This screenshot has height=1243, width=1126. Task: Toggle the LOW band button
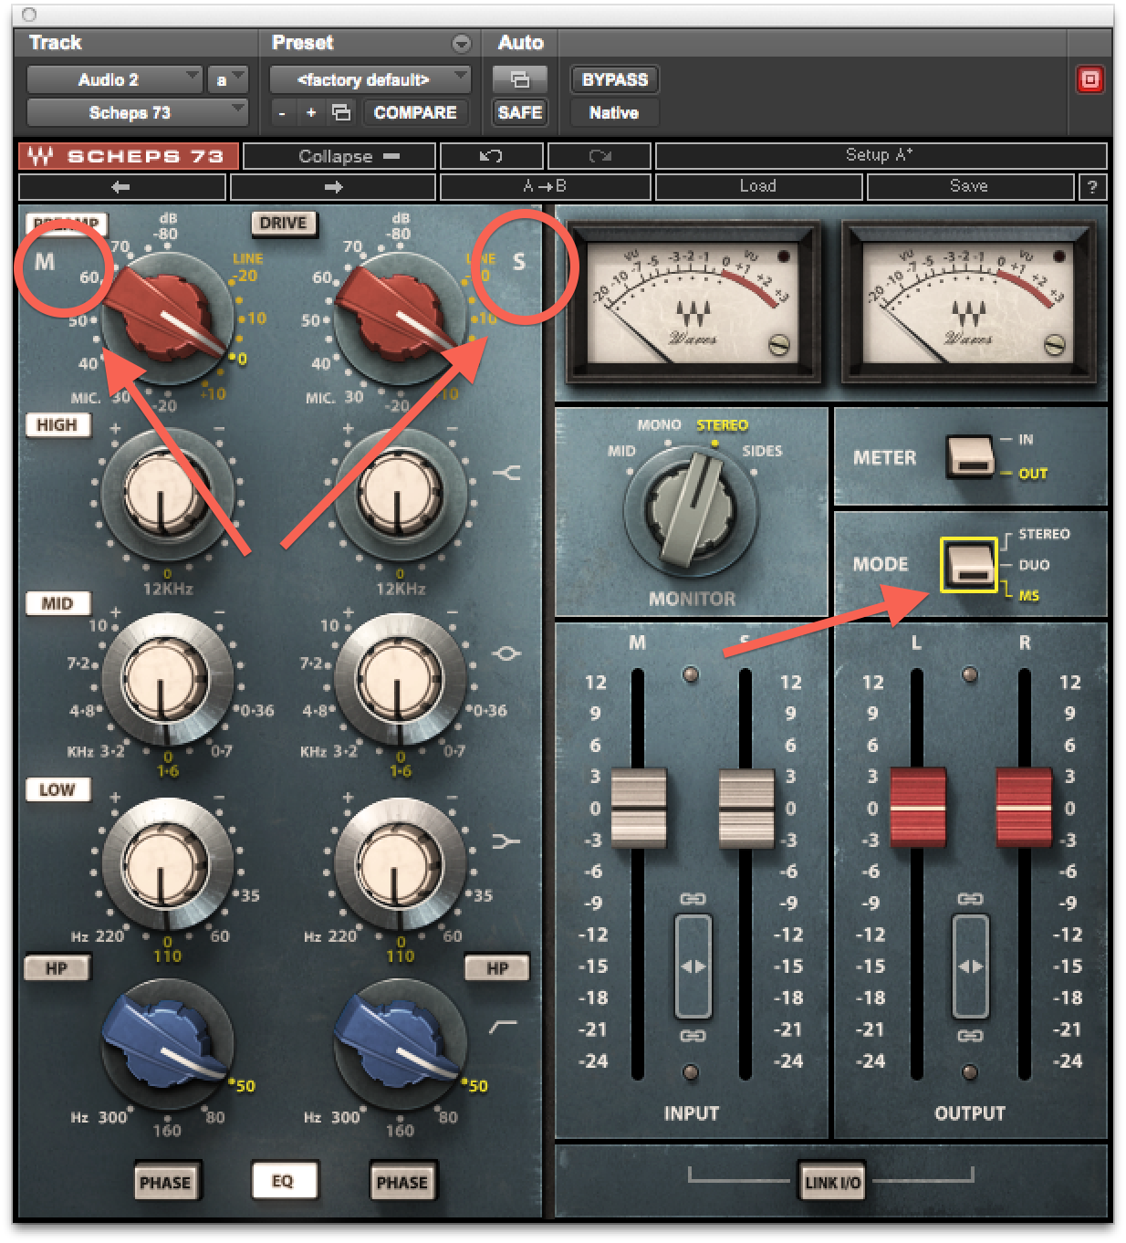pyautogui.click(x=57, y=790)
